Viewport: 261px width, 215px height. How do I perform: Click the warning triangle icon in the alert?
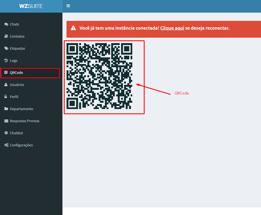73,28
